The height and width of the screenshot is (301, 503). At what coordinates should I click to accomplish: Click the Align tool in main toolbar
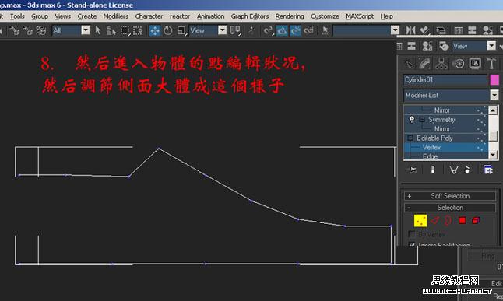click(424, 30)
